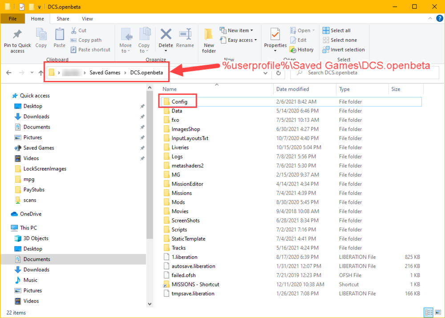Click the Delete icon in the ribbon
Screen dimensions: 445x318
166,35
